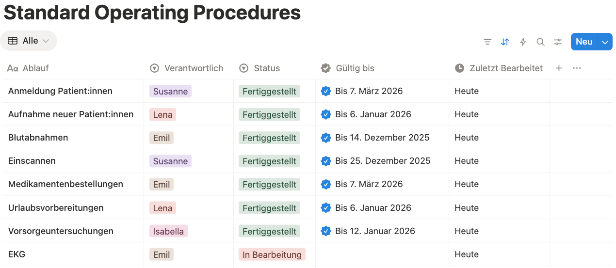Click the sort arrows icon
Viewport: 616px width, 268px height.
point(505,42)
